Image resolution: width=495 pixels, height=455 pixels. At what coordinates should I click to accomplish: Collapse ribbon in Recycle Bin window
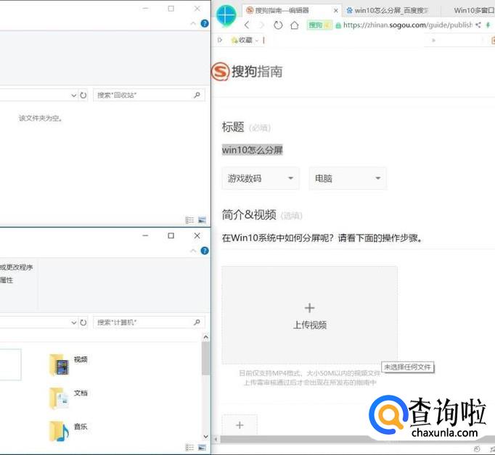(x=193, y=24)
